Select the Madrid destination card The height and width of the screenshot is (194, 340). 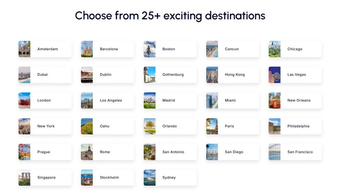[170, 100]
